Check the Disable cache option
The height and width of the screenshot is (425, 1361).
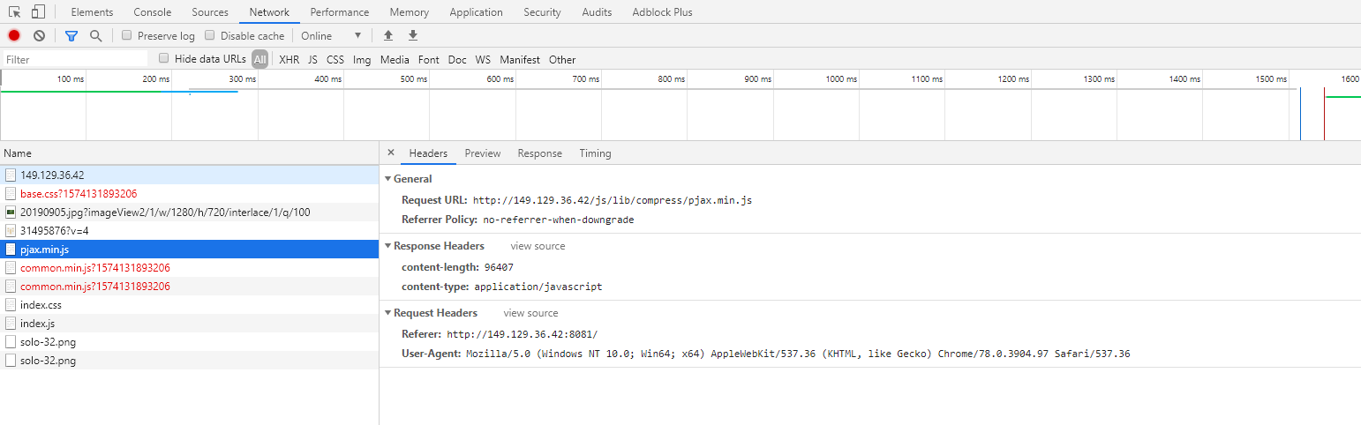[x=210, y=36]
